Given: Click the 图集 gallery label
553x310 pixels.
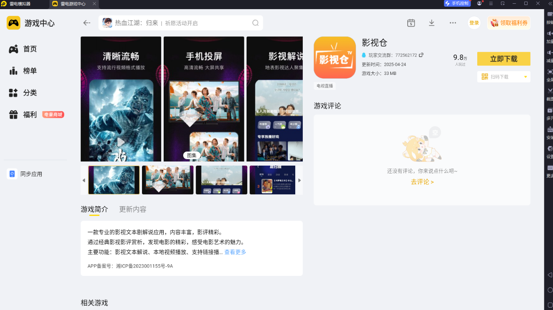Looking at the screenshot, I should tap(192, 155).
